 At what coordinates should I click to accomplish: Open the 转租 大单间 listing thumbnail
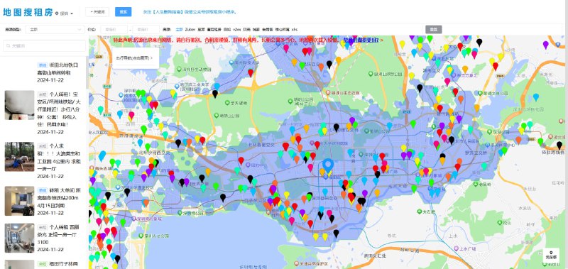click(20, 202)
